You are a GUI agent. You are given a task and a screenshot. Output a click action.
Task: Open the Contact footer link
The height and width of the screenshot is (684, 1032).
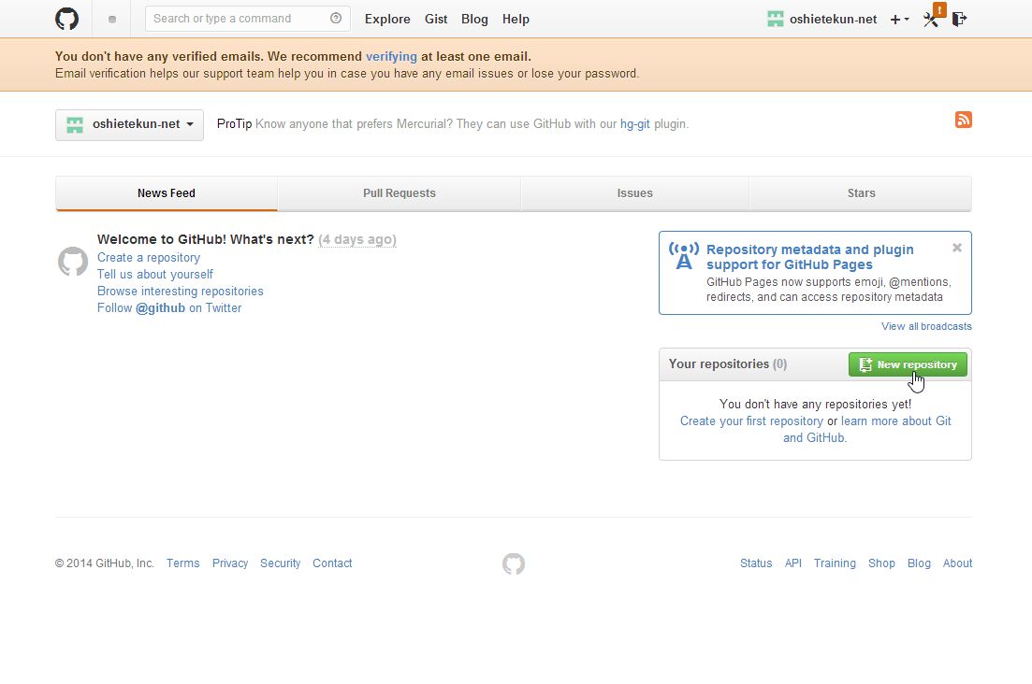[x=332, y=563]
